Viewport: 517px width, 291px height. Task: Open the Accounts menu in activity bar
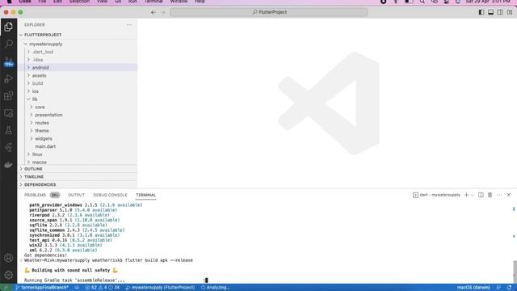click(x=9, y=258)
